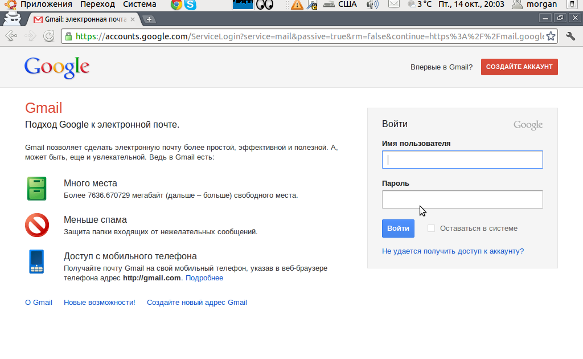The height and width of the screenshot is (359, 583).
Task: Minimize the Chrome window
Action: click(x=545, y=18)
